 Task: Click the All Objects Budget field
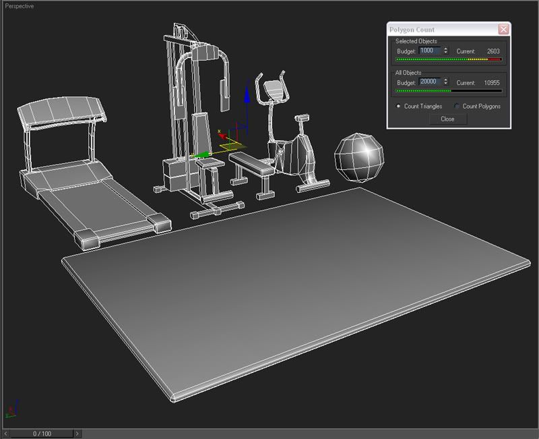(x=429, y=82)
